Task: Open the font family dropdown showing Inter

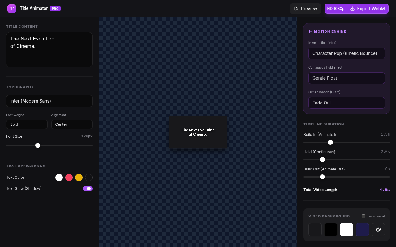Action: coord(49,101)
